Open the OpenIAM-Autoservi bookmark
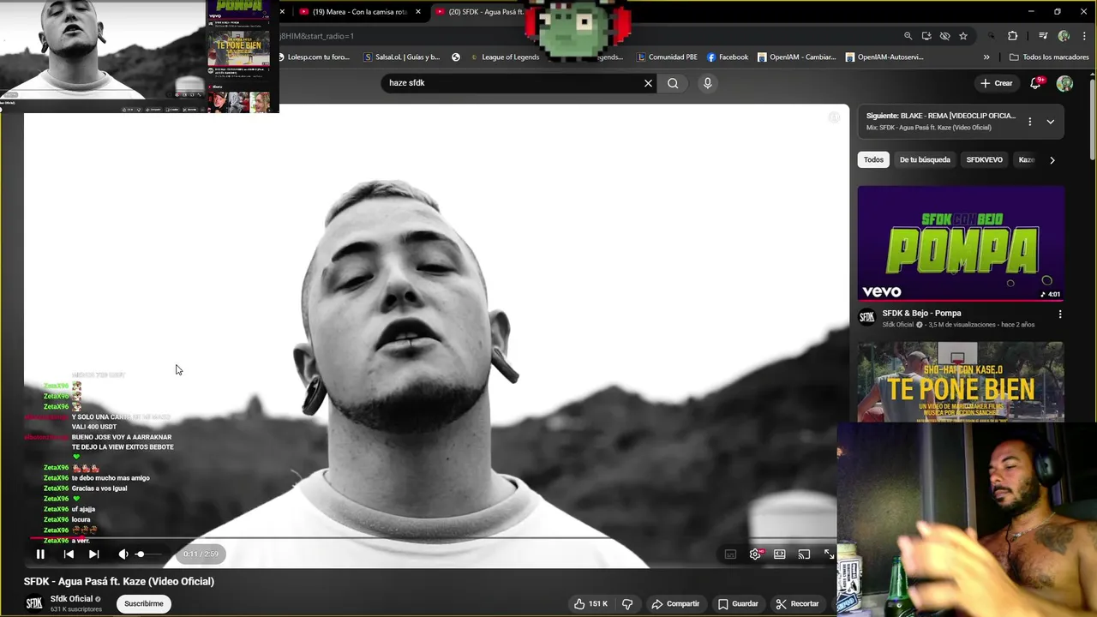The width and height of the screenshot is (1097, 617). (x=884, y=57)
